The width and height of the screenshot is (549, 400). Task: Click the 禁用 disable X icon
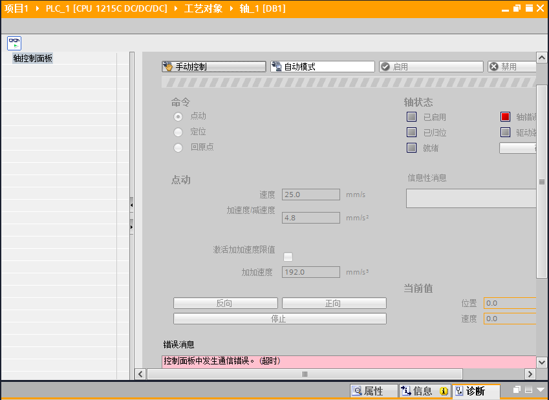coord(494,67)
